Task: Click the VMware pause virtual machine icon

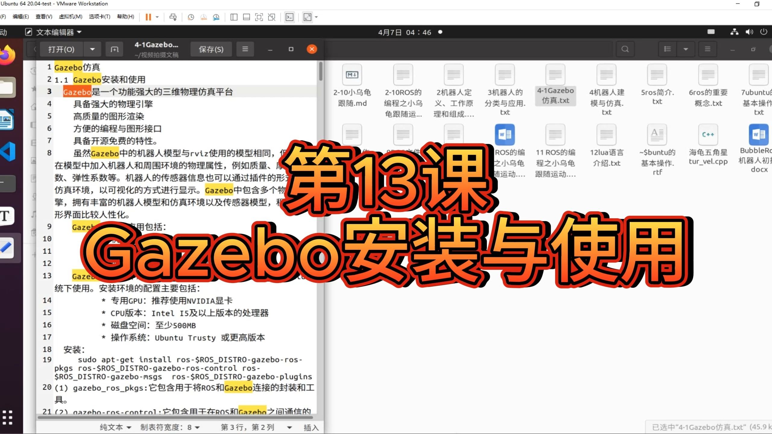Action: tap(148, 17)
